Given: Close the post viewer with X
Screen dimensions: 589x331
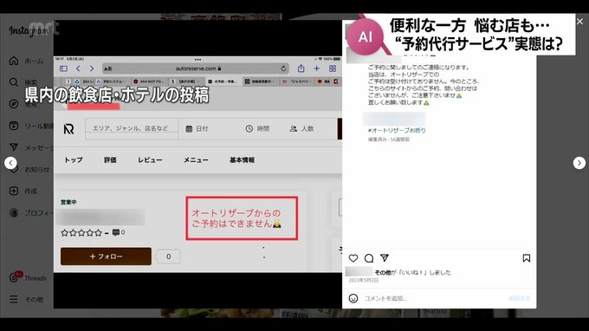Looking at the screenshot, I should pyautogui.click(x=580, y=22).
